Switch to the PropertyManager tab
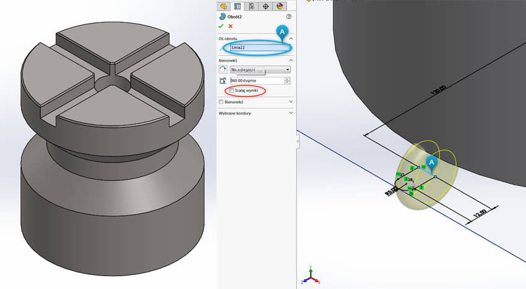Viewport: 526px width, 289px height. 238,6
